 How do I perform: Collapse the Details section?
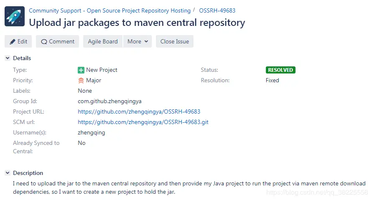[8, 58]
